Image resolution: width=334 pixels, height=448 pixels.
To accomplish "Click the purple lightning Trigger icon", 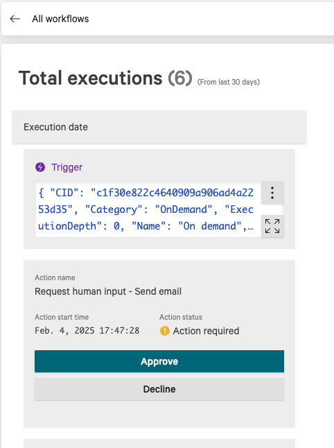I will coord(40,167).
